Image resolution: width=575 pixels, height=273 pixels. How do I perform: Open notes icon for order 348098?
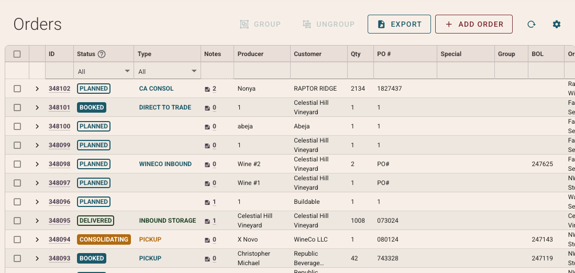[x=207, y=165]
